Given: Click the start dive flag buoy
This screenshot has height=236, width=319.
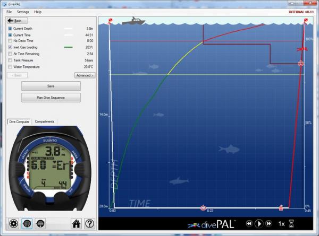Looking at the screenshot, I should click(x=110, y=21).
